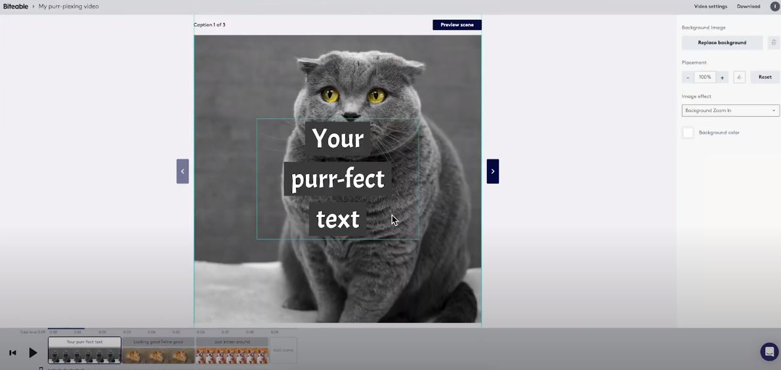Click the 100% placement zoom field

coord(705,77)
